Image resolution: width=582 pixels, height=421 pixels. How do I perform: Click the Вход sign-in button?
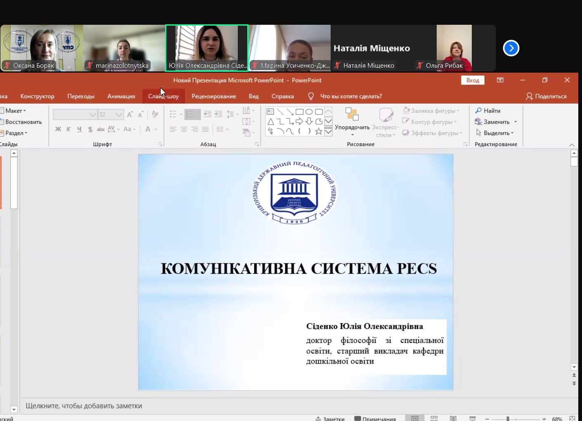[x=473, y=80]
